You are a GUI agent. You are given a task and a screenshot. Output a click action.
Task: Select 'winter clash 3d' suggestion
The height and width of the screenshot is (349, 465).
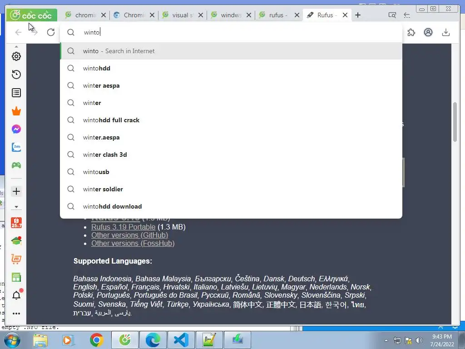coord(231,155)
